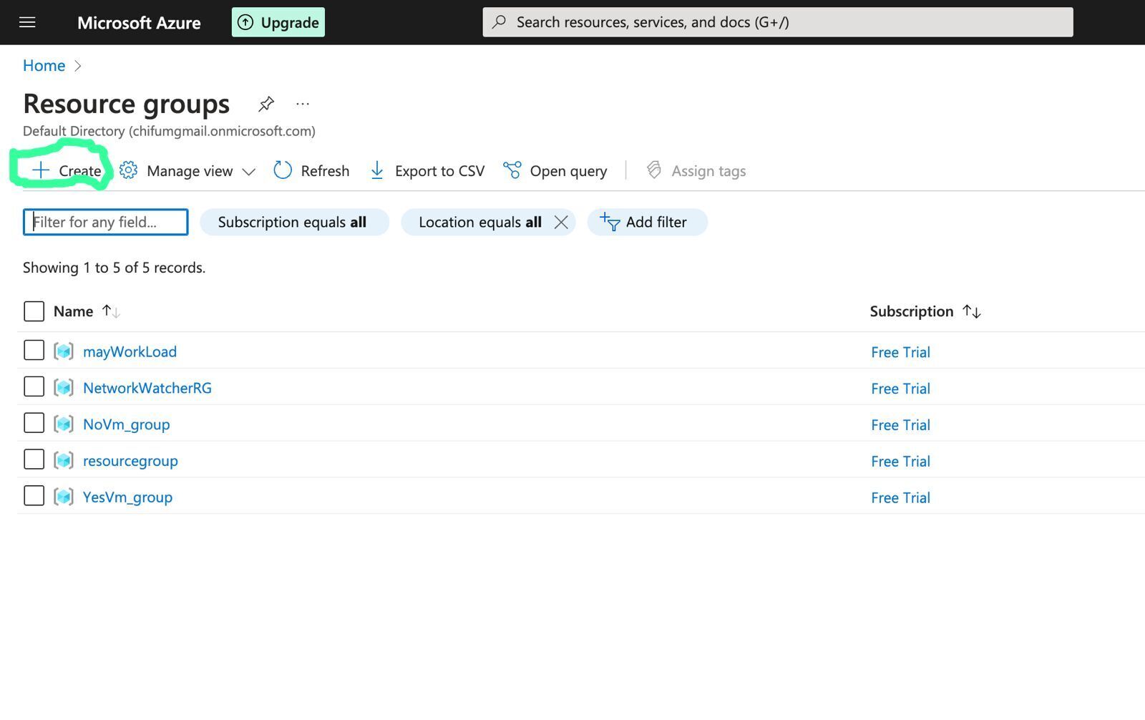The width and height of the screenshot is (1145, 720).
Task: Expand the Manage view dropdown chevron
Action: pyautogui.click(x=248, y=172)
